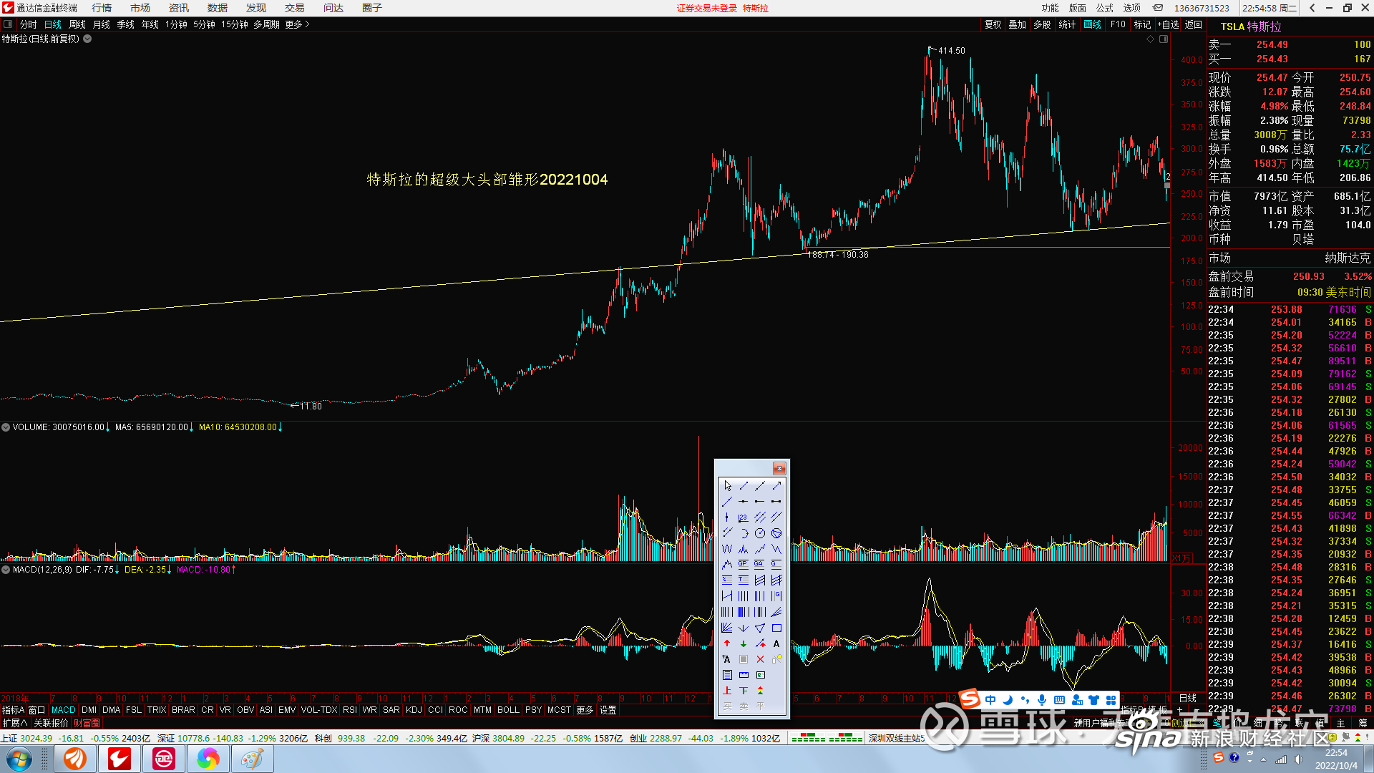Image resolution: width=1374 pixels, height=773 pixels.
Task: Choose the circle drawing tool
Action: point(760,533)
